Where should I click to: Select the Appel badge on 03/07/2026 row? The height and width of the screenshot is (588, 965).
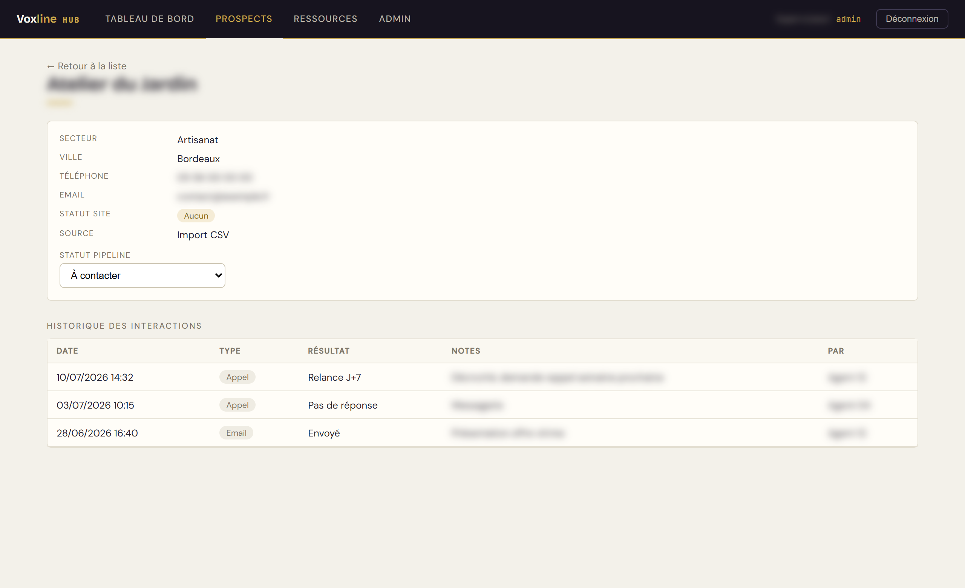237,405
